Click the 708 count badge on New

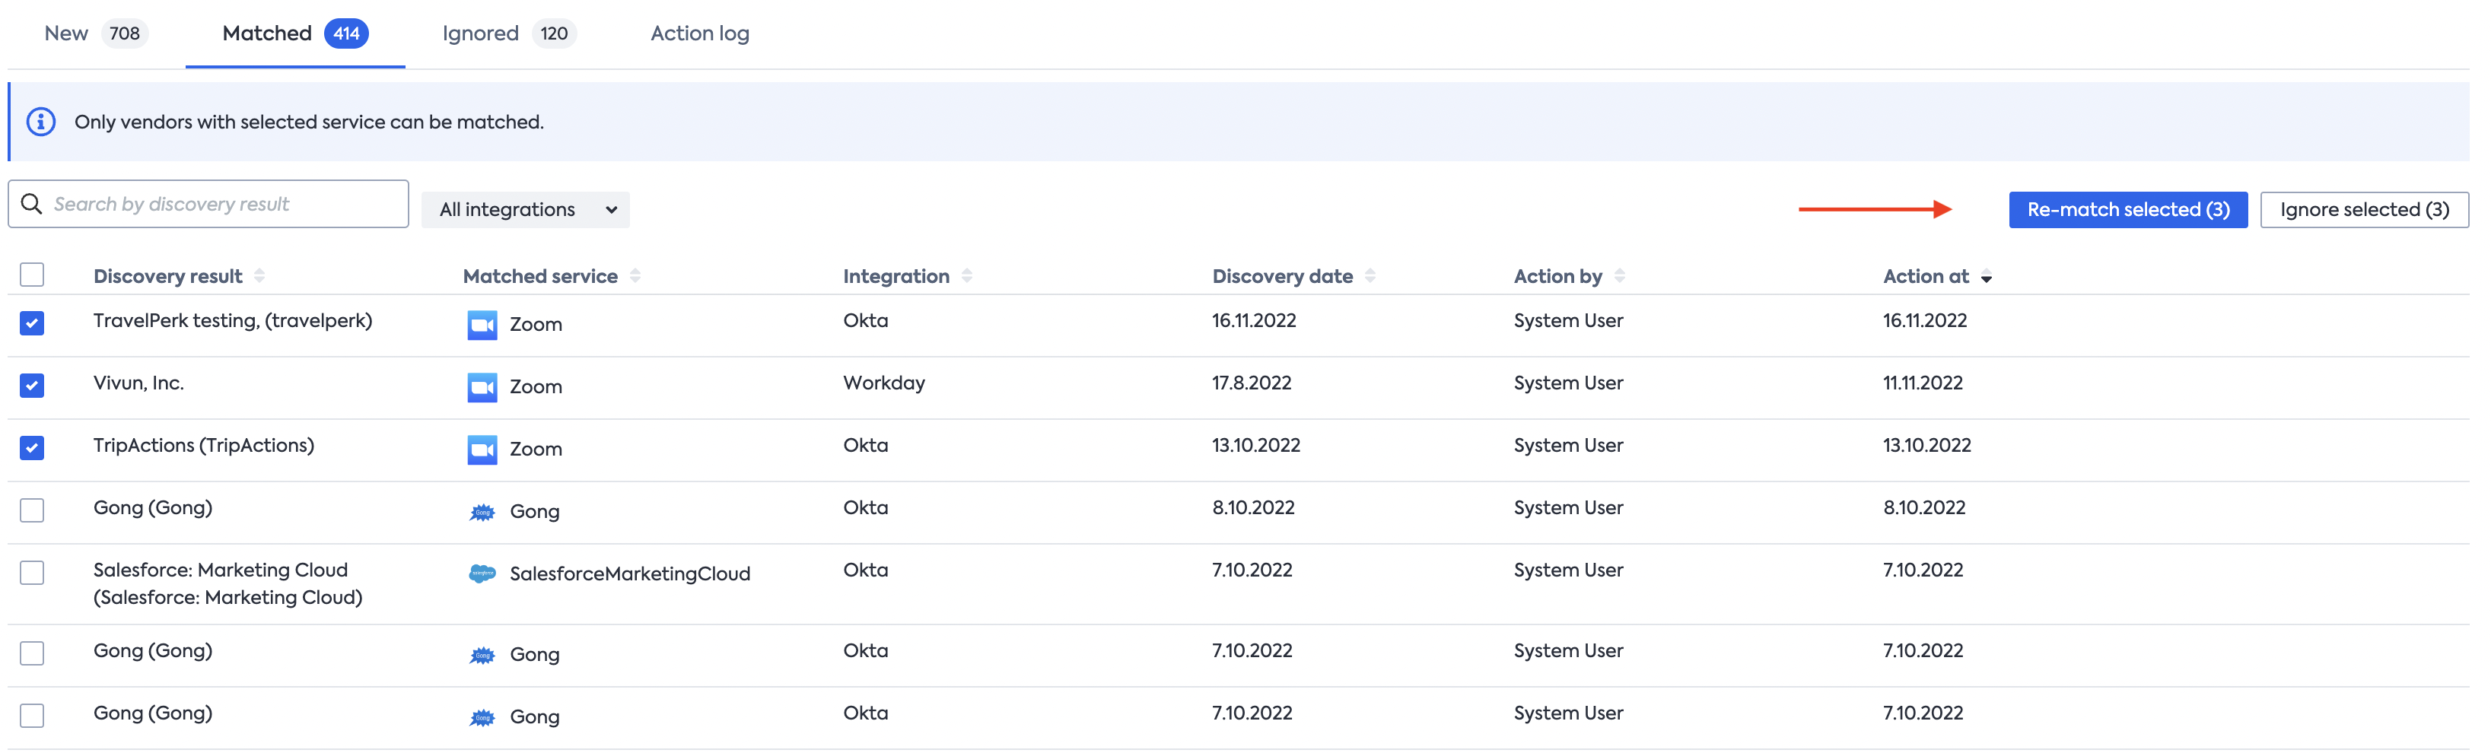[x=125, y=33]
